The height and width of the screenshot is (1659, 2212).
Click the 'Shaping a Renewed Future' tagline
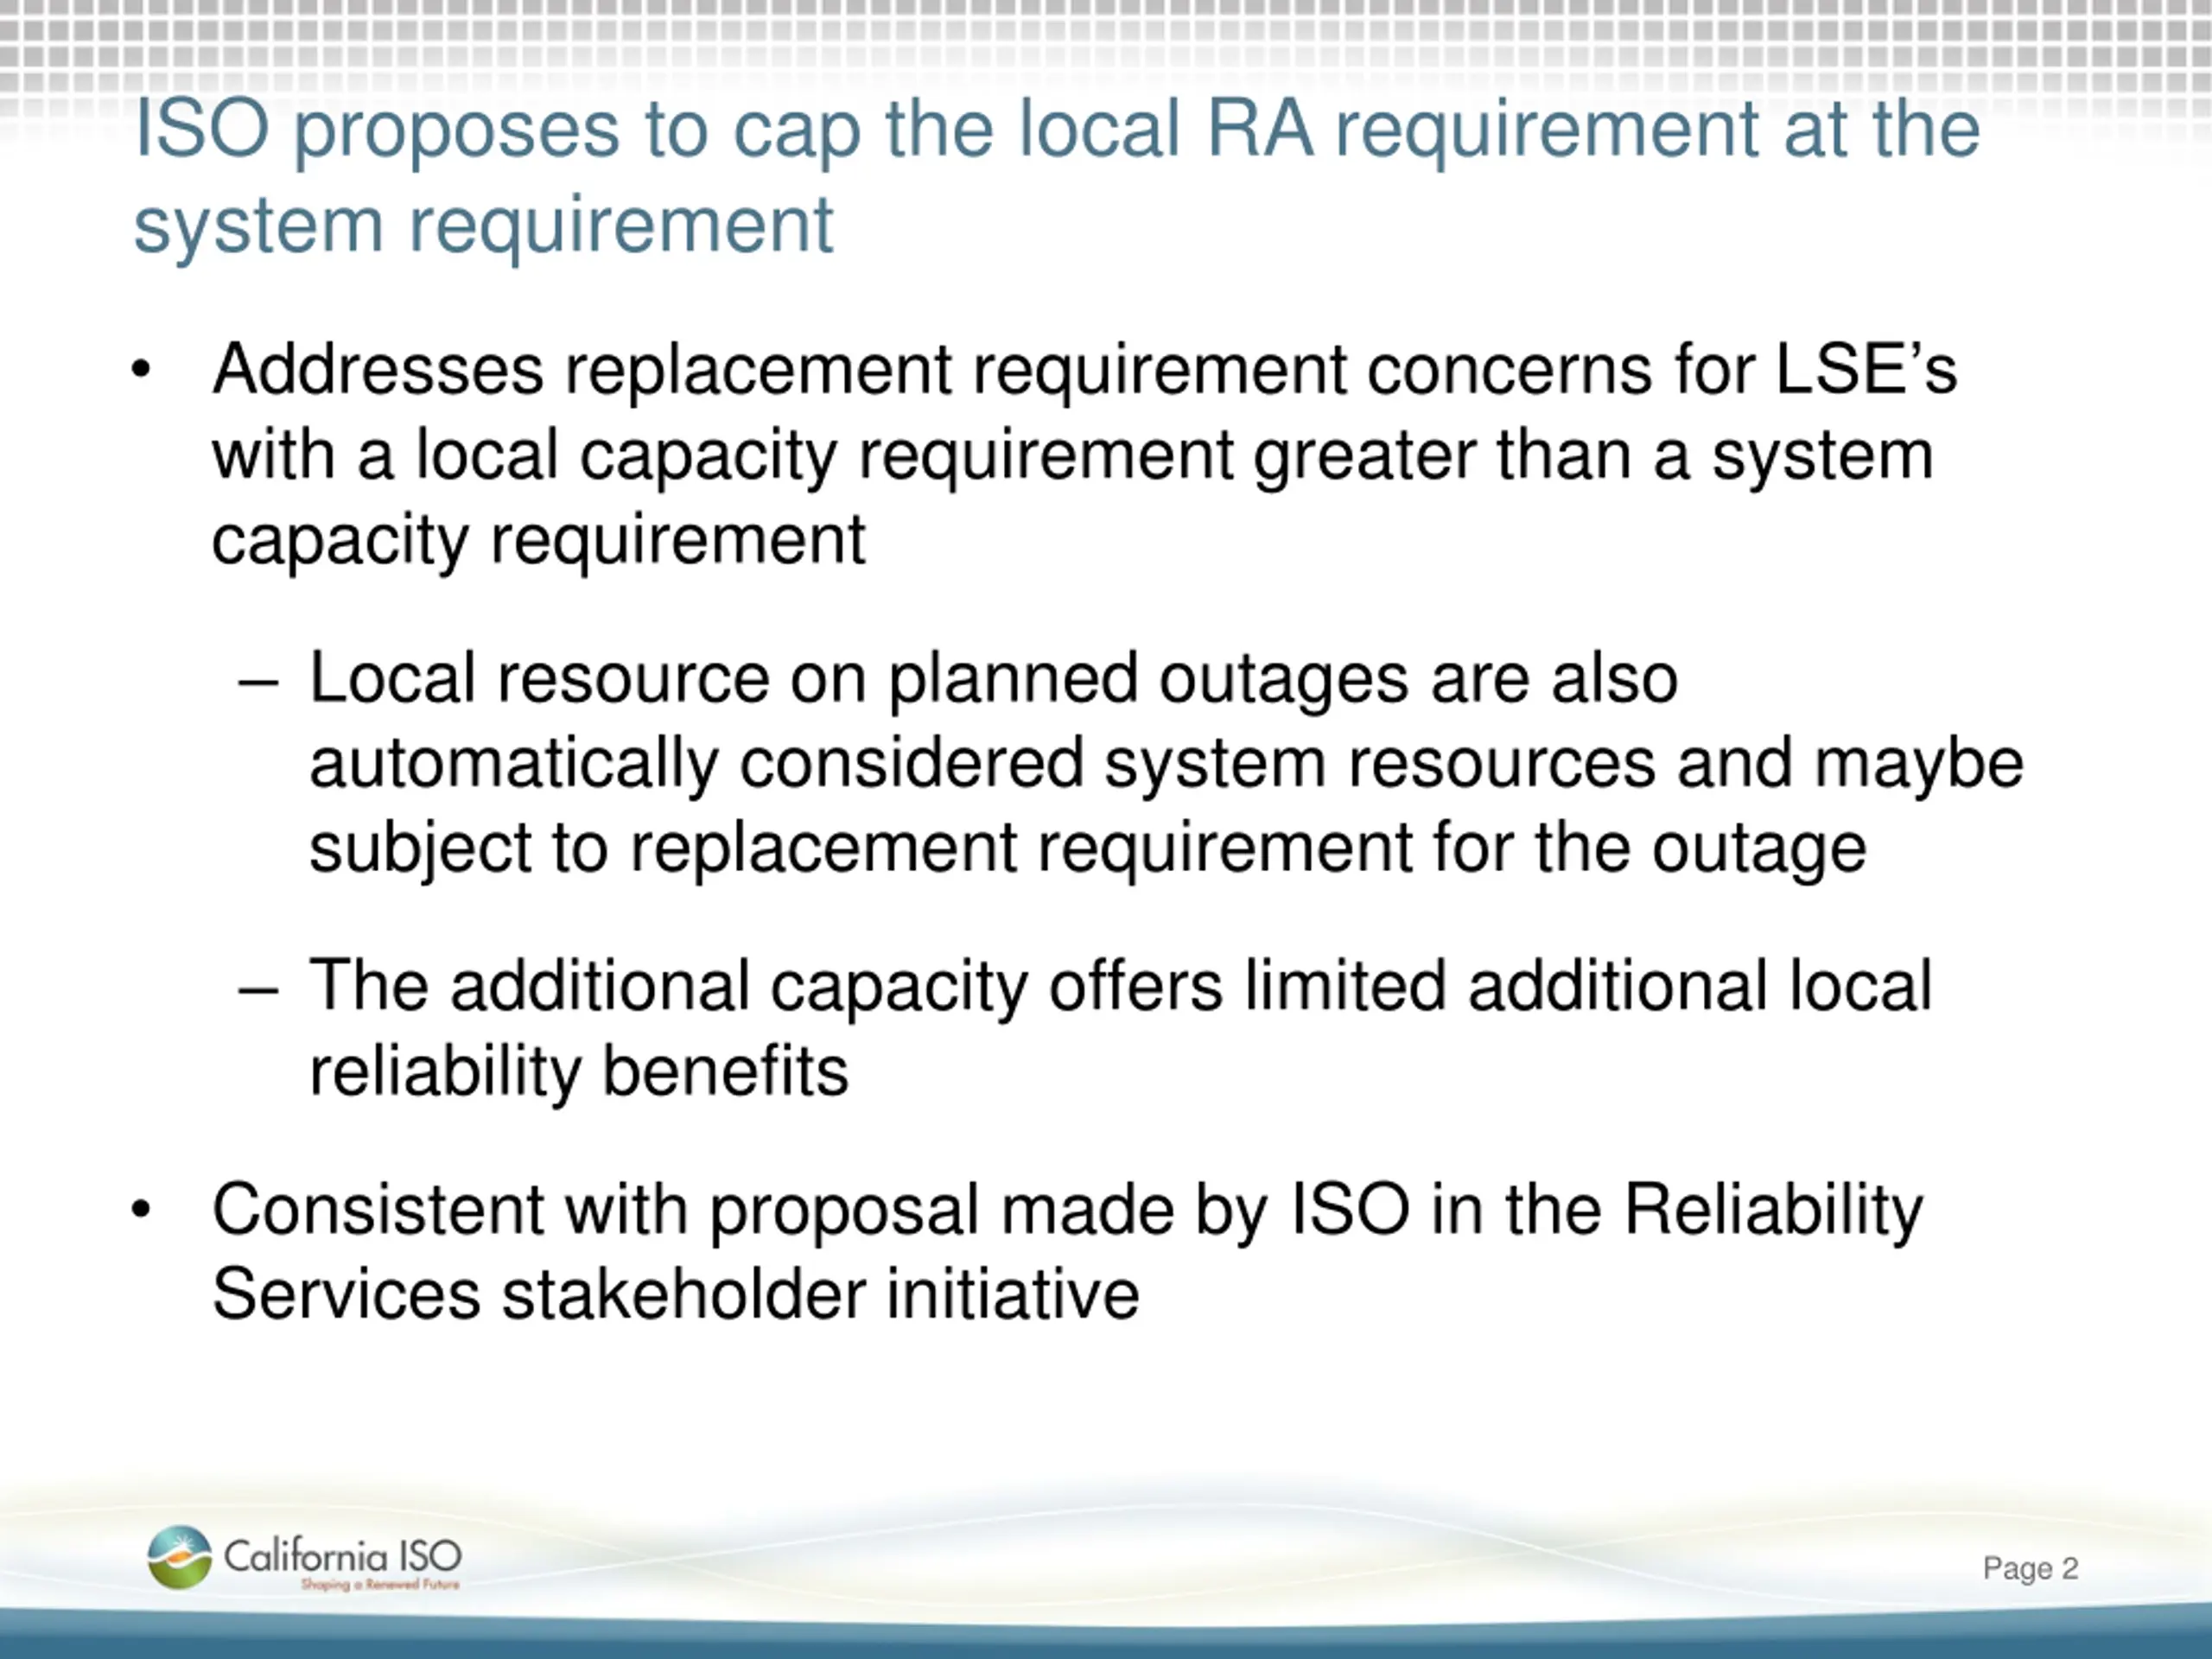380,1584
